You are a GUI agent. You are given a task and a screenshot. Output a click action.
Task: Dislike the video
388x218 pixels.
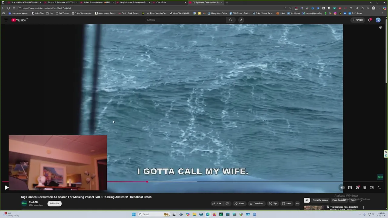click(x=227, y=203)
